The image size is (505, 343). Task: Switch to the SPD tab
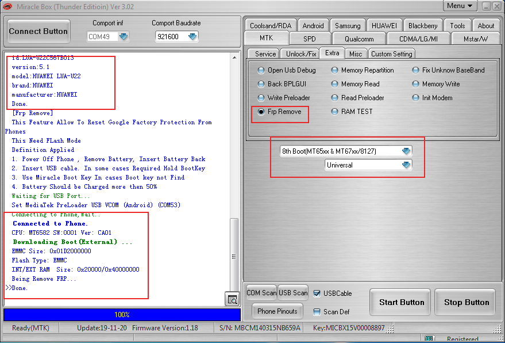coord(310,39)
